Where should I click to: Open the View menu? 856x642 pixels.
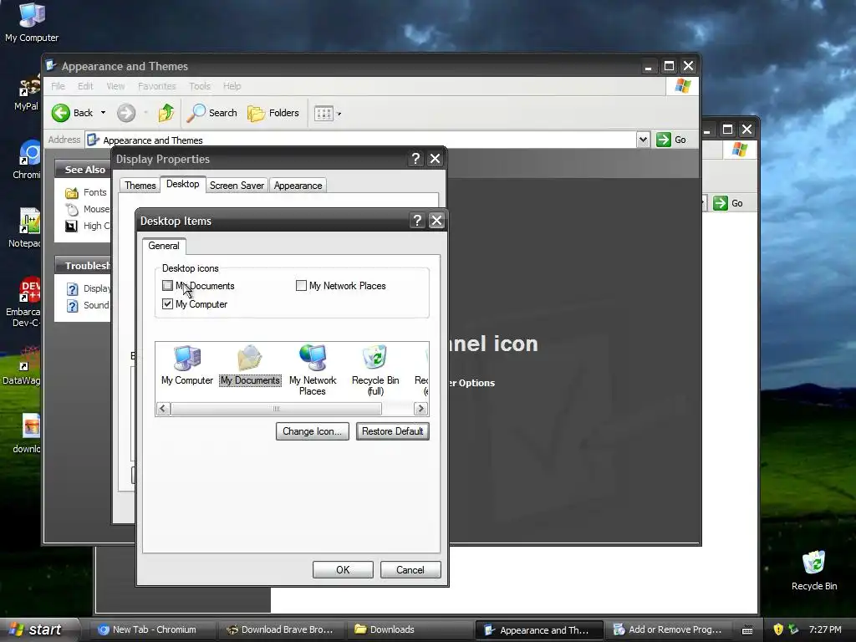coord(115,86)
